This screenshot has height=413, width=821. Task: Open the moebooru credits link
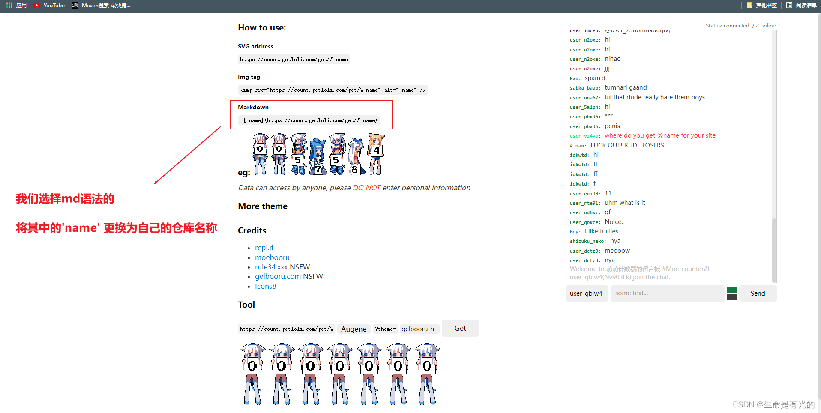[x=272, y=257]
